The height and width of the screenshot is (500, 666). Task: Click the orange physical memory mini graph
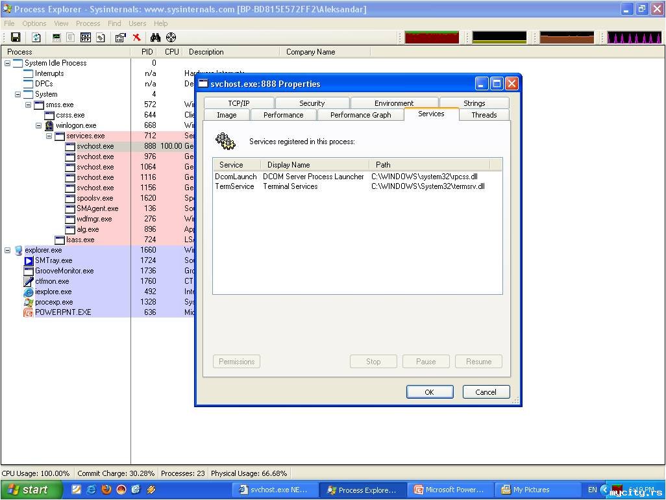pos(567,38)
